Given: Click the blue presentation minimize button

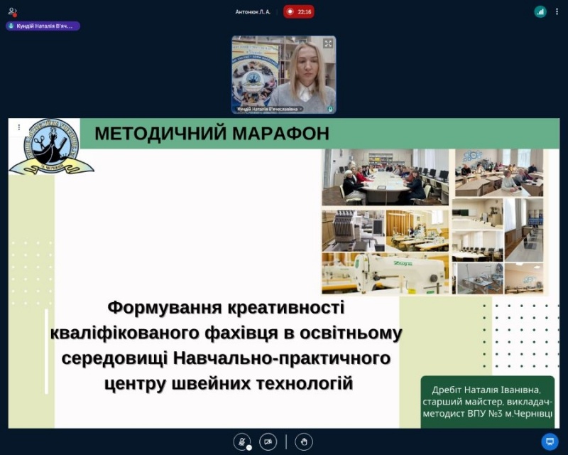Looking at the screenshot, I should pyautogui.click(x=550, y=441).
